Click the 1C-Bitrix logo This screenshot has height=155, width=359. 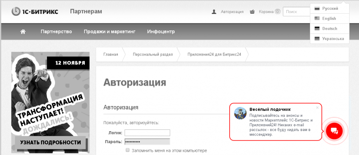tap(35, 12)
